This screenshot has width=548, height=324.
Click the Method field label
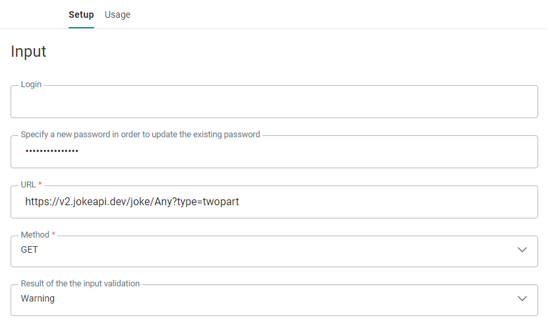point(35,234)
